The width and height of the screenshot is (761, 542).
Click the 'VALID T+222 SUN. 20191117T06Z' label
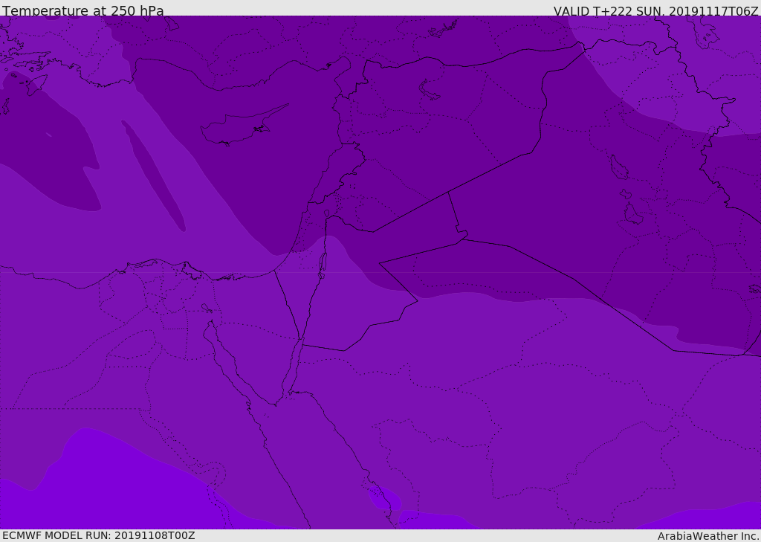pyautogui.click(x=655, y=11)
